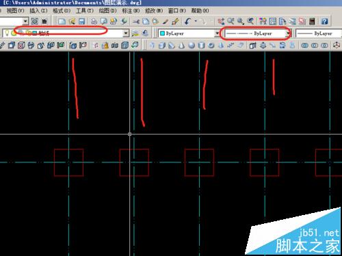Click the Undo arrow icon
This screenshot has height=256, width=342.
point(188,22)
